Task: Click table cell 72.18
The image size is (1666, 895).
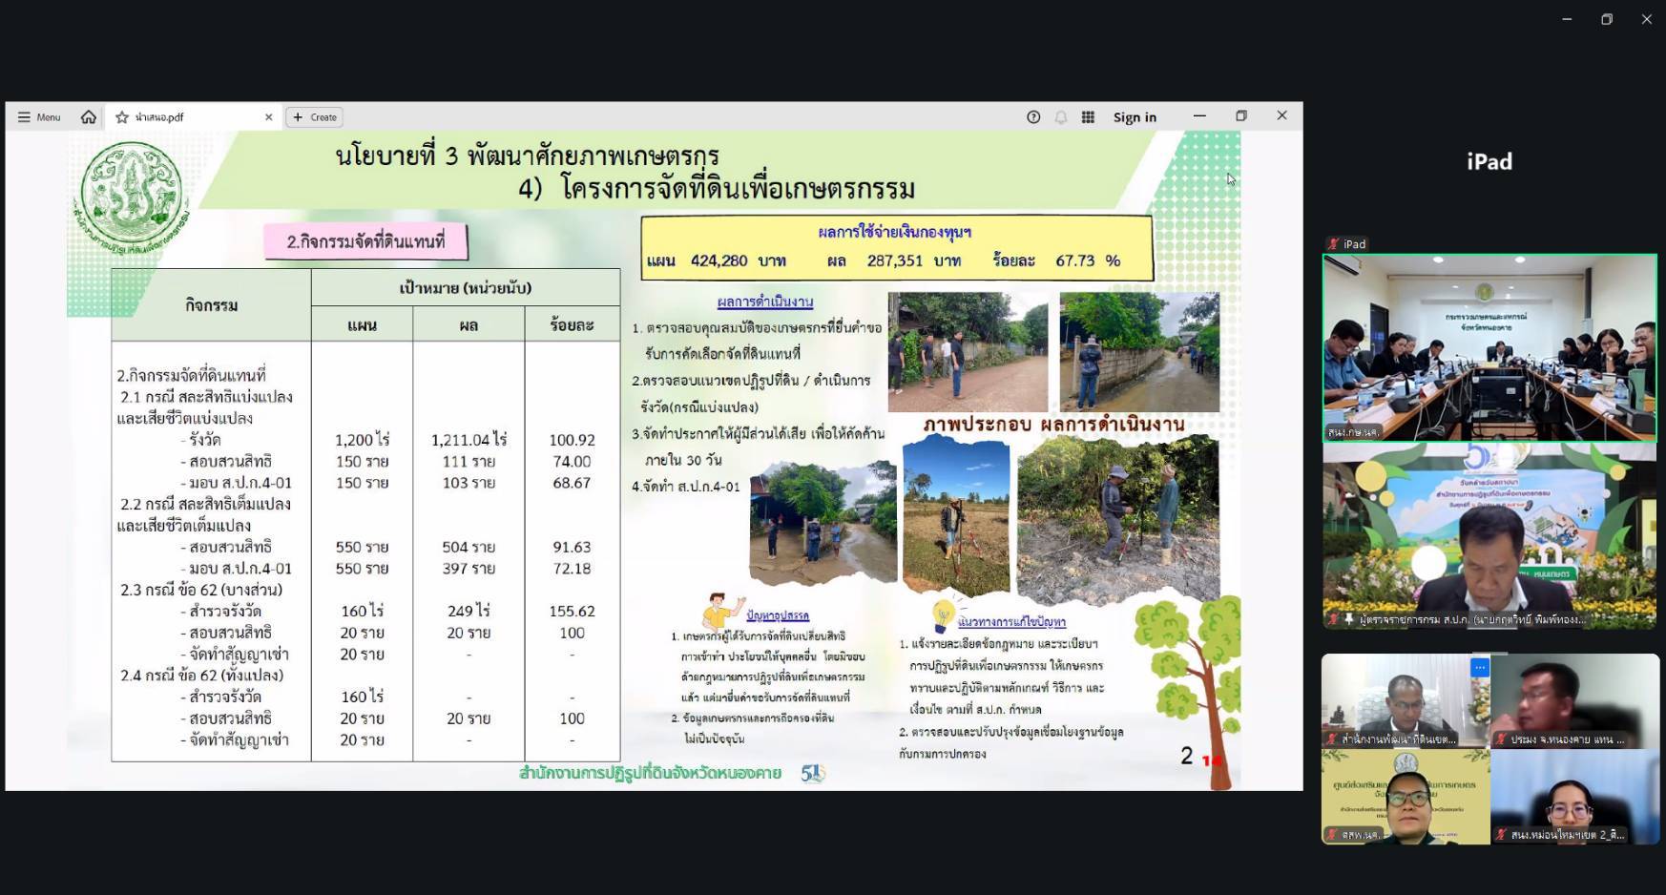Action: pyautogui.click(x=572, y=569)
